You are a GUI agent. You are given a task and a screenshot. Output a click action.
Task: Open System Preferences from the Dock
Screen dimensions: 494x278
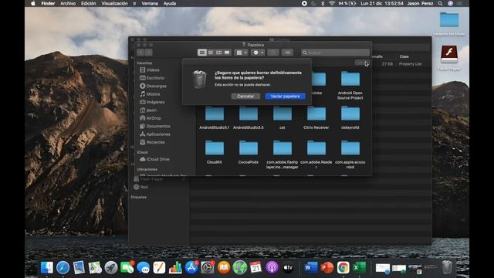tap(208, 268)
